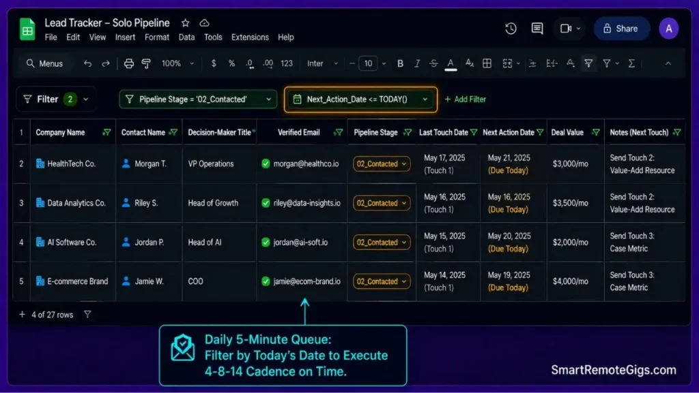The height and width of the screenshot is (393, 699).
Task: Decrease font size with minus
Action: pos(352,63)
